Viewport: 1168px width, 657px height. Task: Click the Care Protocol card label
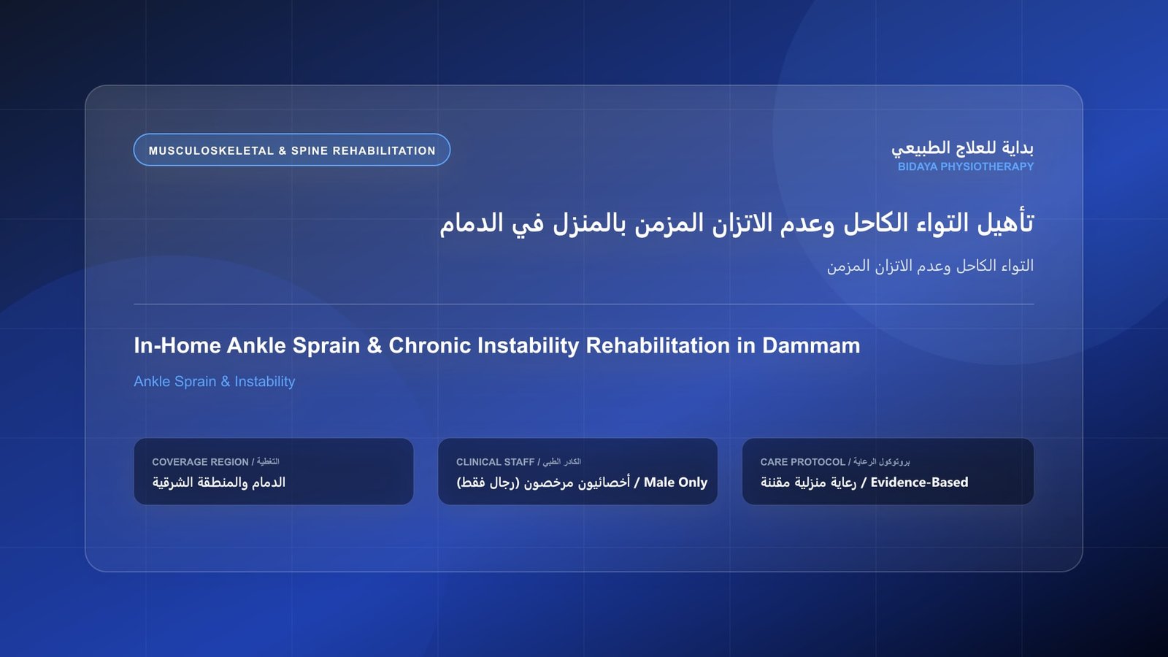pos(835,461)
